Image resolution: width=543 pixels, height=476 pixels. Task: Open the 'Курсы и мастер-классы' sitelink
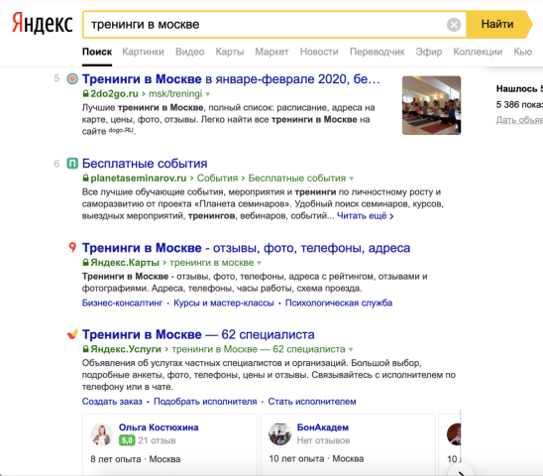(x=224, y=303)
